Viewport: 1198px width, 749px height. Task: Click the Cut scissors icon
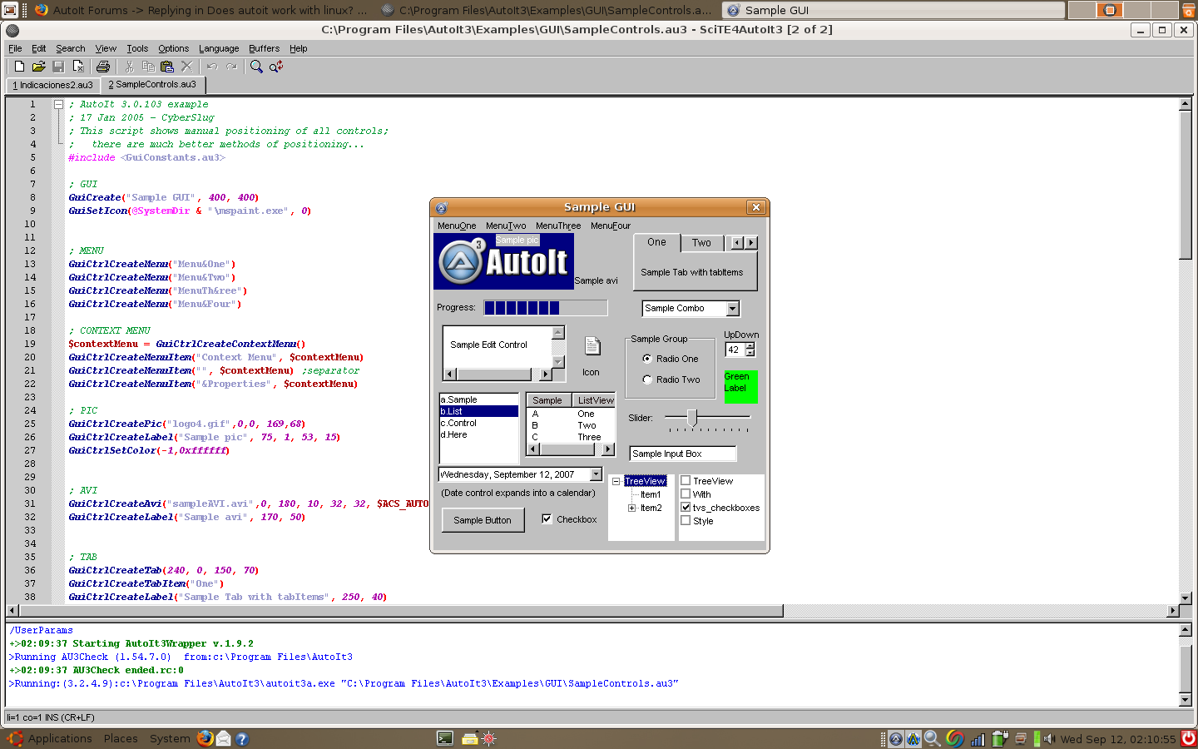click(x=129, y=67)
